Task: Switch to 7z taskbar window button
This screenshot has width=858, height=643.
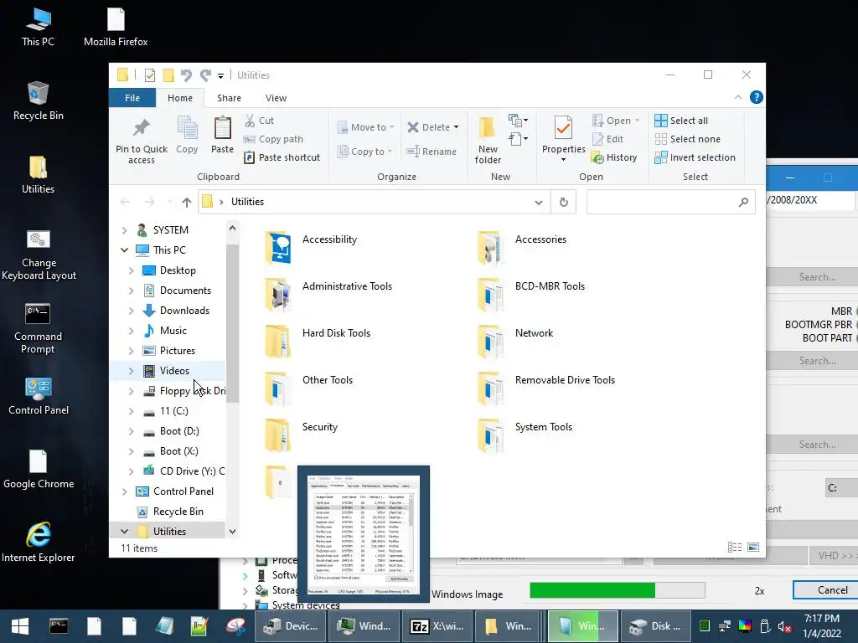Action: coord(437,626)
